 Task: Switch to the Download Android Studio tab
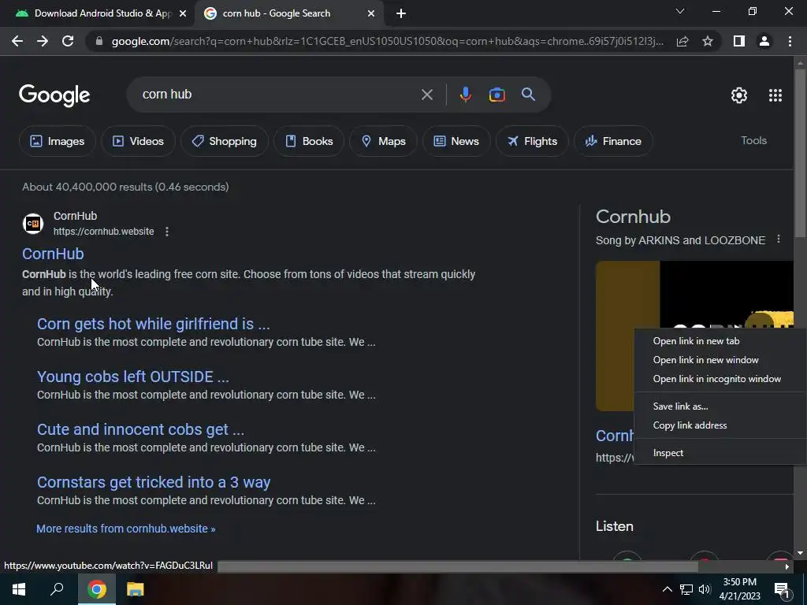(98, 13)
